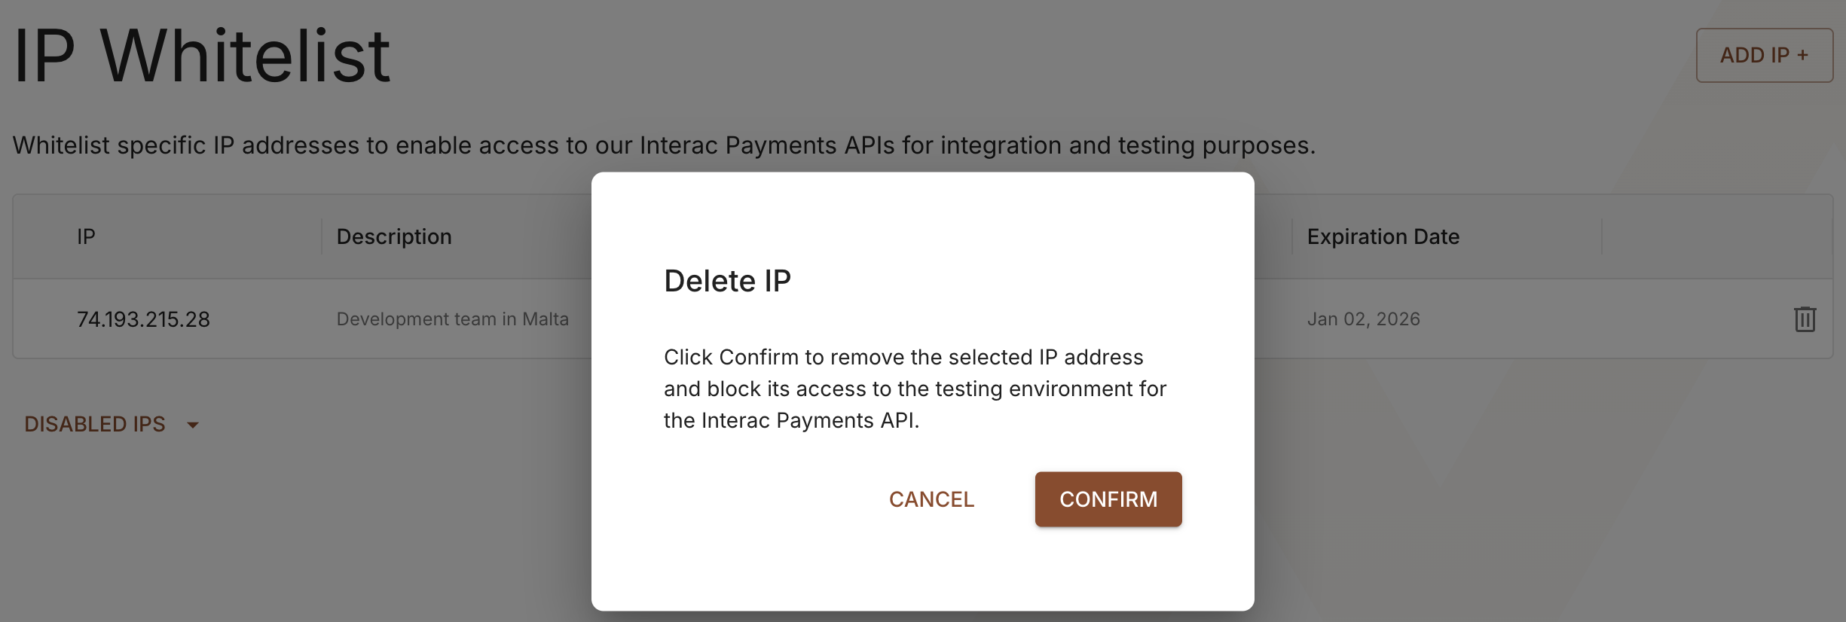Viewport: 1846px width, 622px height.
Task: Click the Description column header
Action: pos(393,236)
